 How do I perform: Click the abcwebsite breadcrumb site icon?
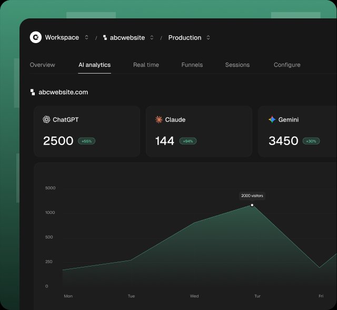point(105,37)
